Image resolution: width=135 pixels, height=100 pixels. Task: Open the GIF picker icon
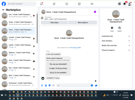pyautogui.click(x=53, y=85)
